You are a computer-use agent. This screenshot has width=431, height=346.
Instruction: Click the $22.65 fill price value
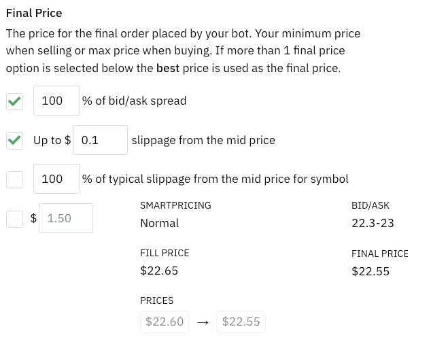(x=159, y=271)
